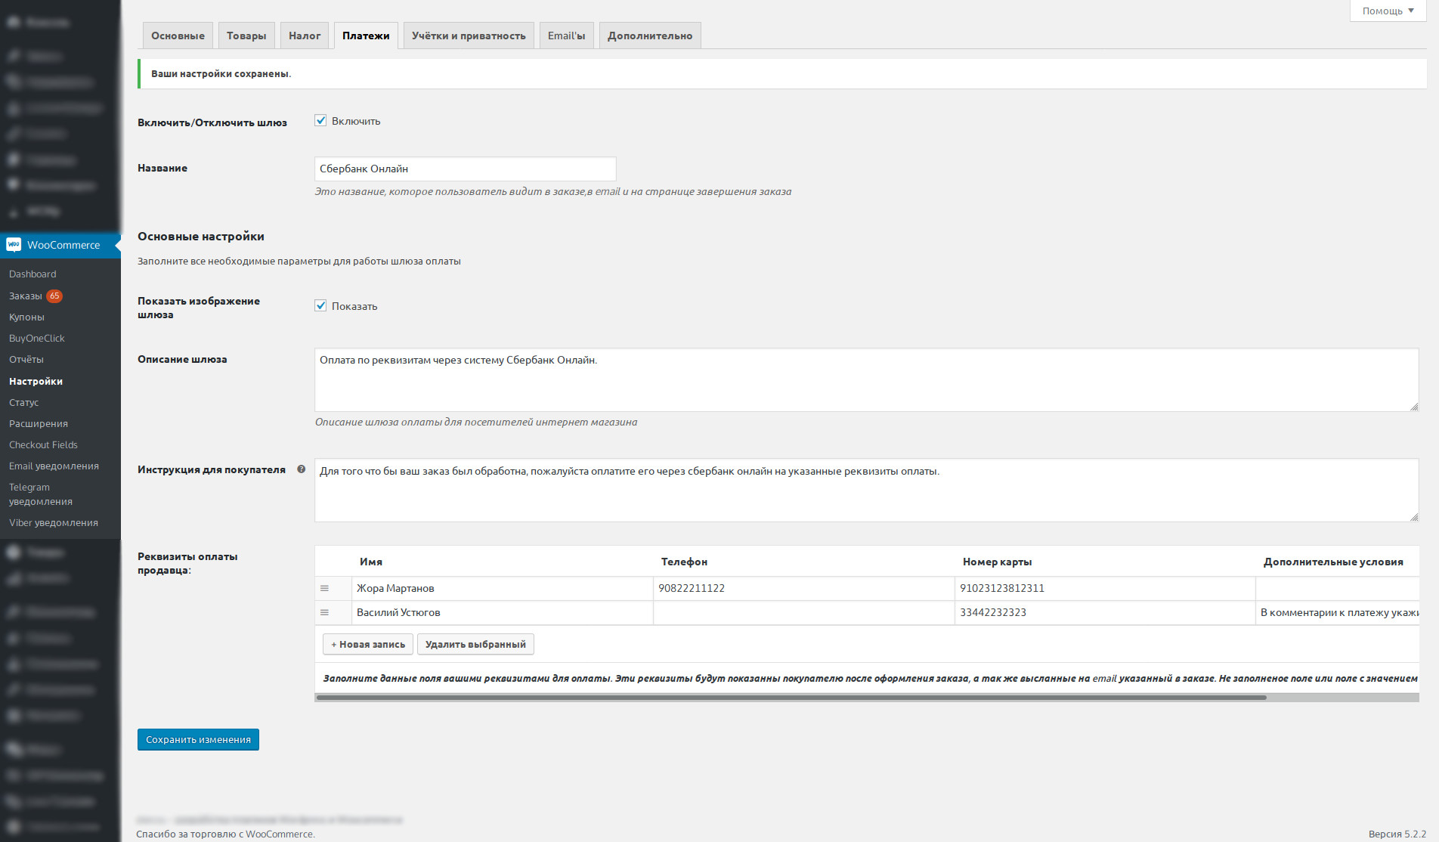The height and width of the screenshot is (842, 1439).
Task: Add a row with Новая запись button
Action: [367, 644]
